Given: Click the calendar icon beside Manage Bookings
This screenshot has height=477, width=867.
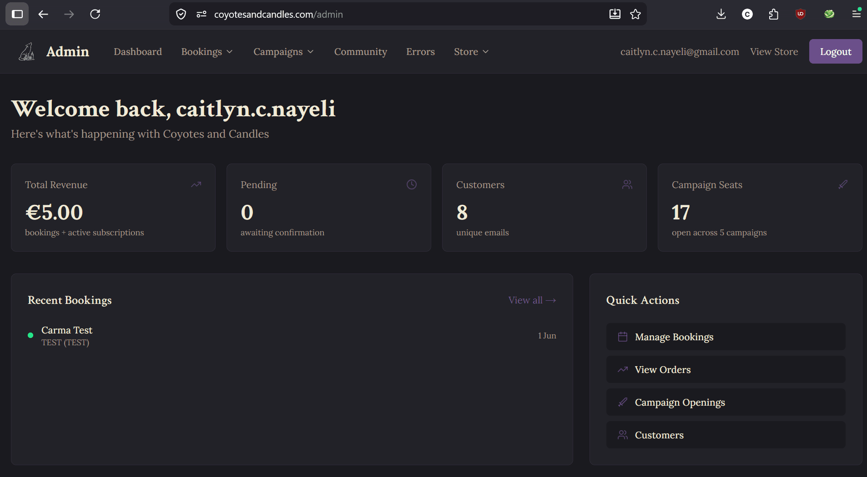Looking at the screenshot, I should pos(623,337).
